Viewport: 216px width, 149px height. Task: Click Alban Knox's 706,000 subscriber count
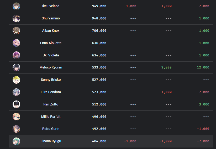click(x=99, y=31)
